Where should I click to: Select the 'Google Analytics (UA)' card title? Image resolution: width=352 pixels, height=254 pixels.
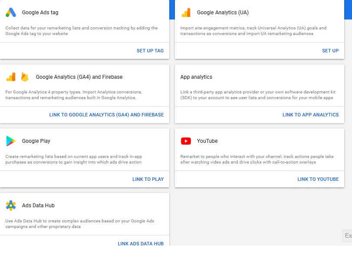click(223, 13)
